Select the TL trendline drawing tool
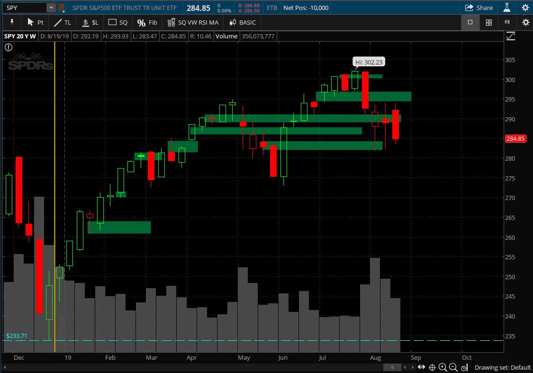533x373 pixels. coord(63,22)
